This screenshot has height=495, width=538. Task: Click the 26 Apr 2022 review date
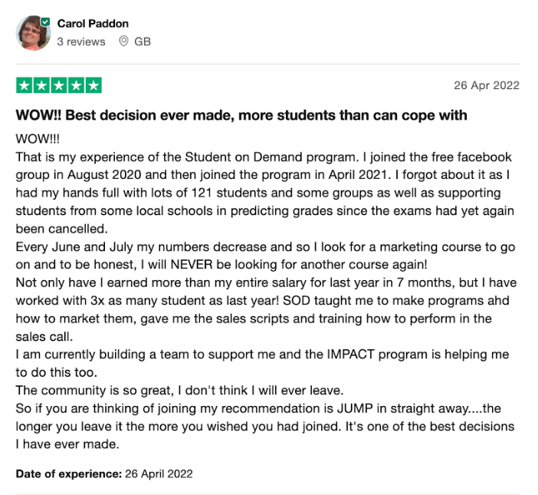(x=486, y=85)
